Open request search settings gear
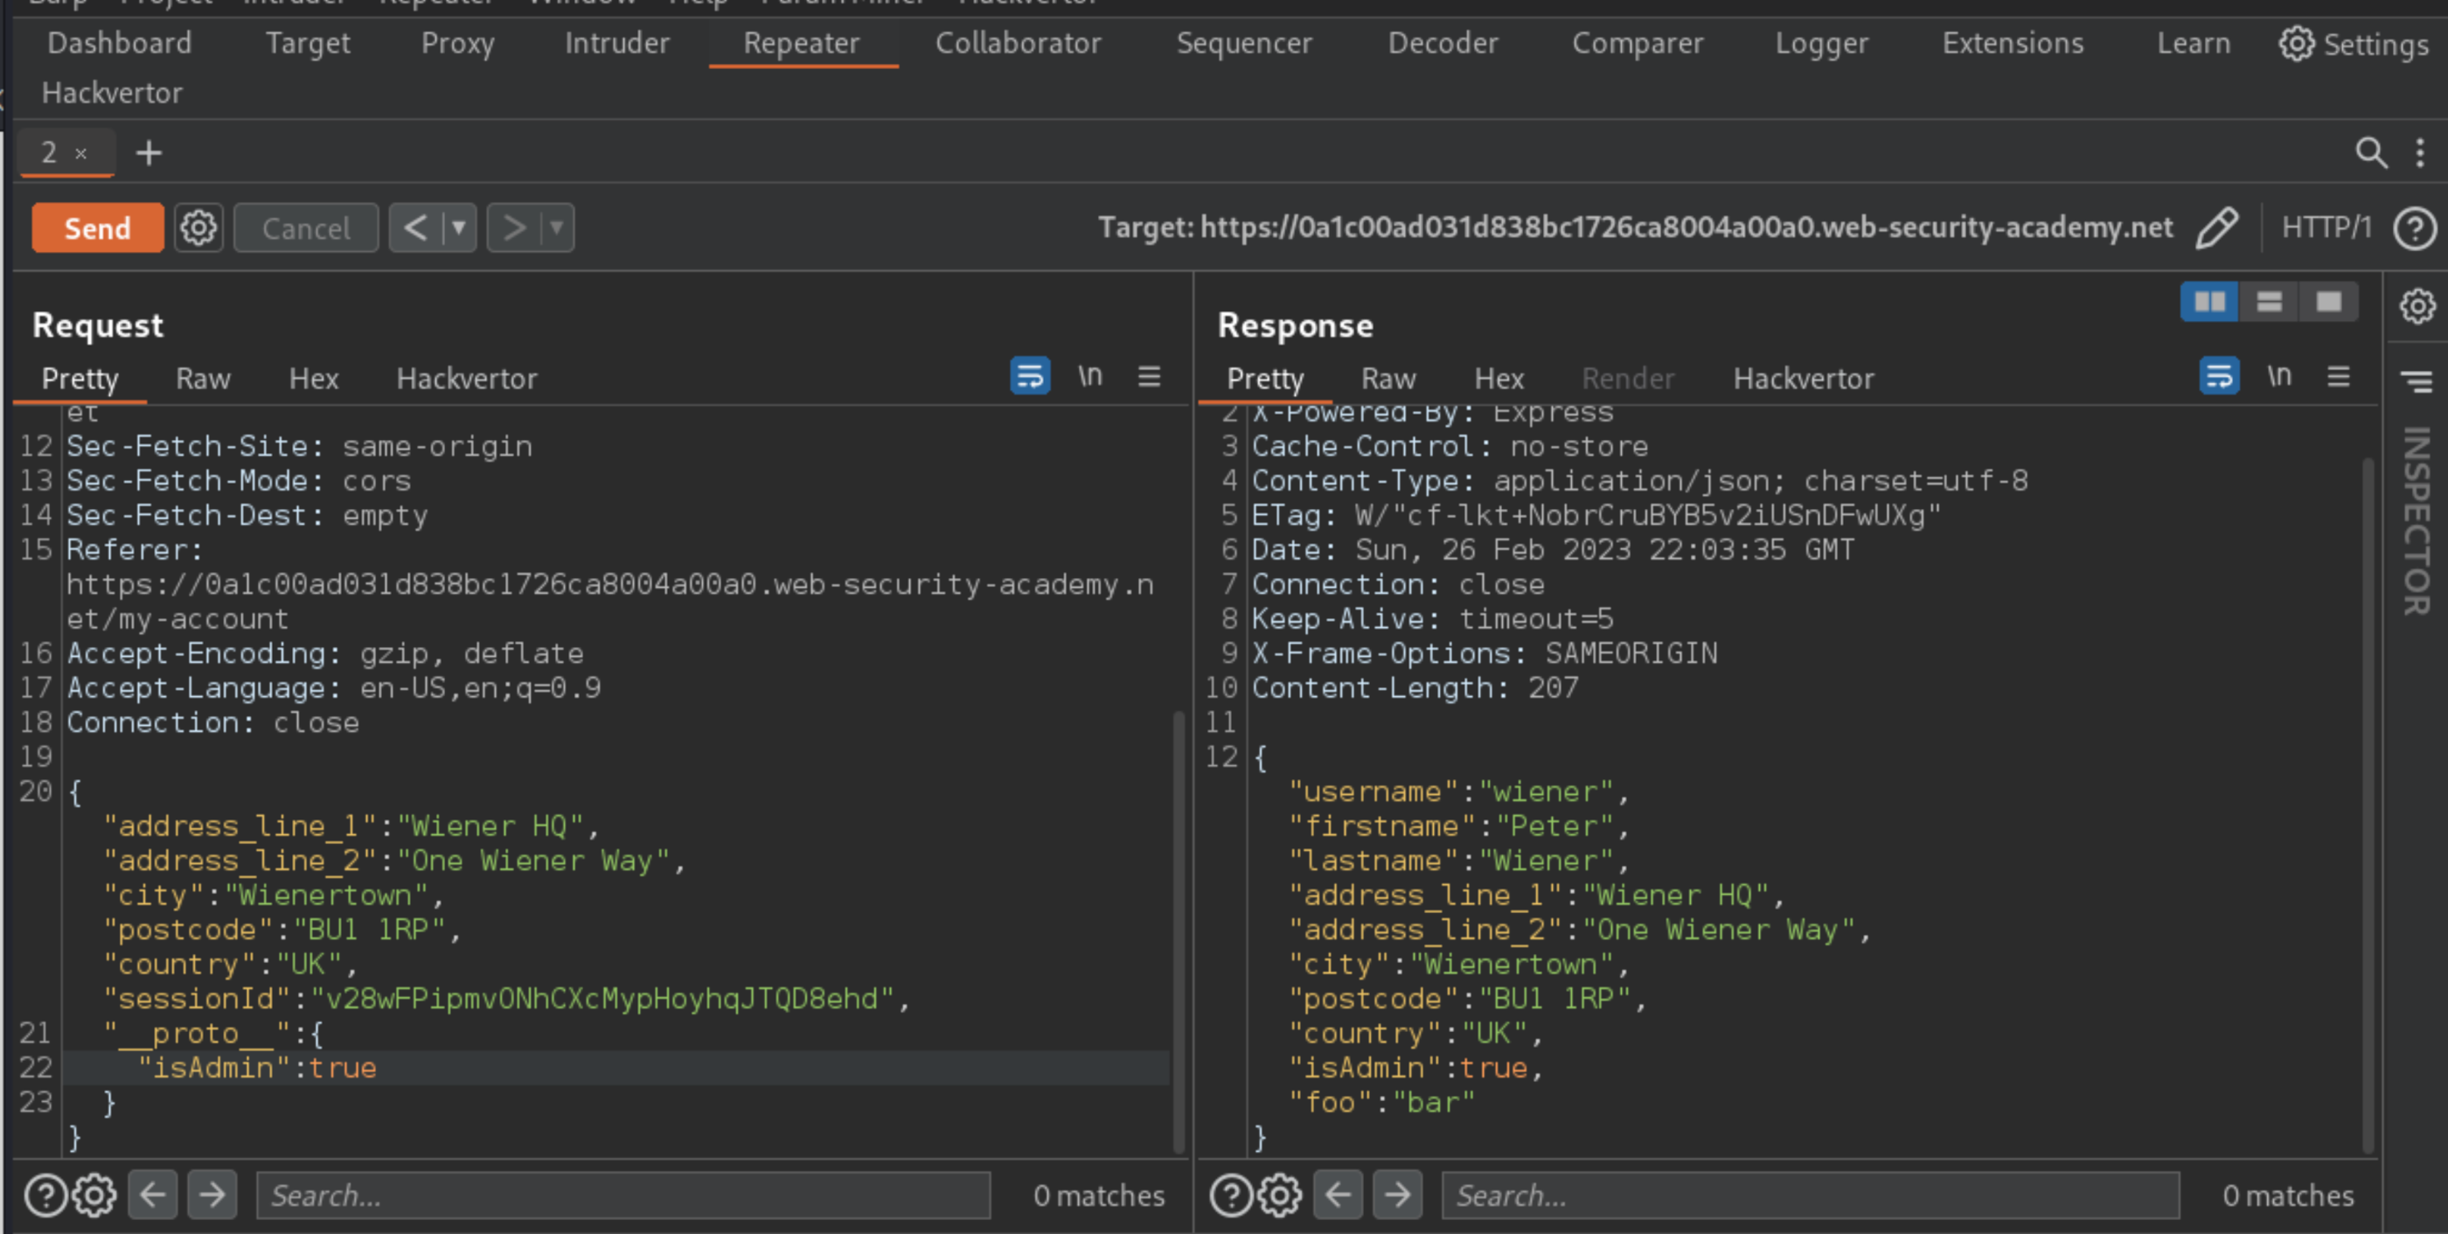Screen dimensions: 2448x1234 [94, 1195]
